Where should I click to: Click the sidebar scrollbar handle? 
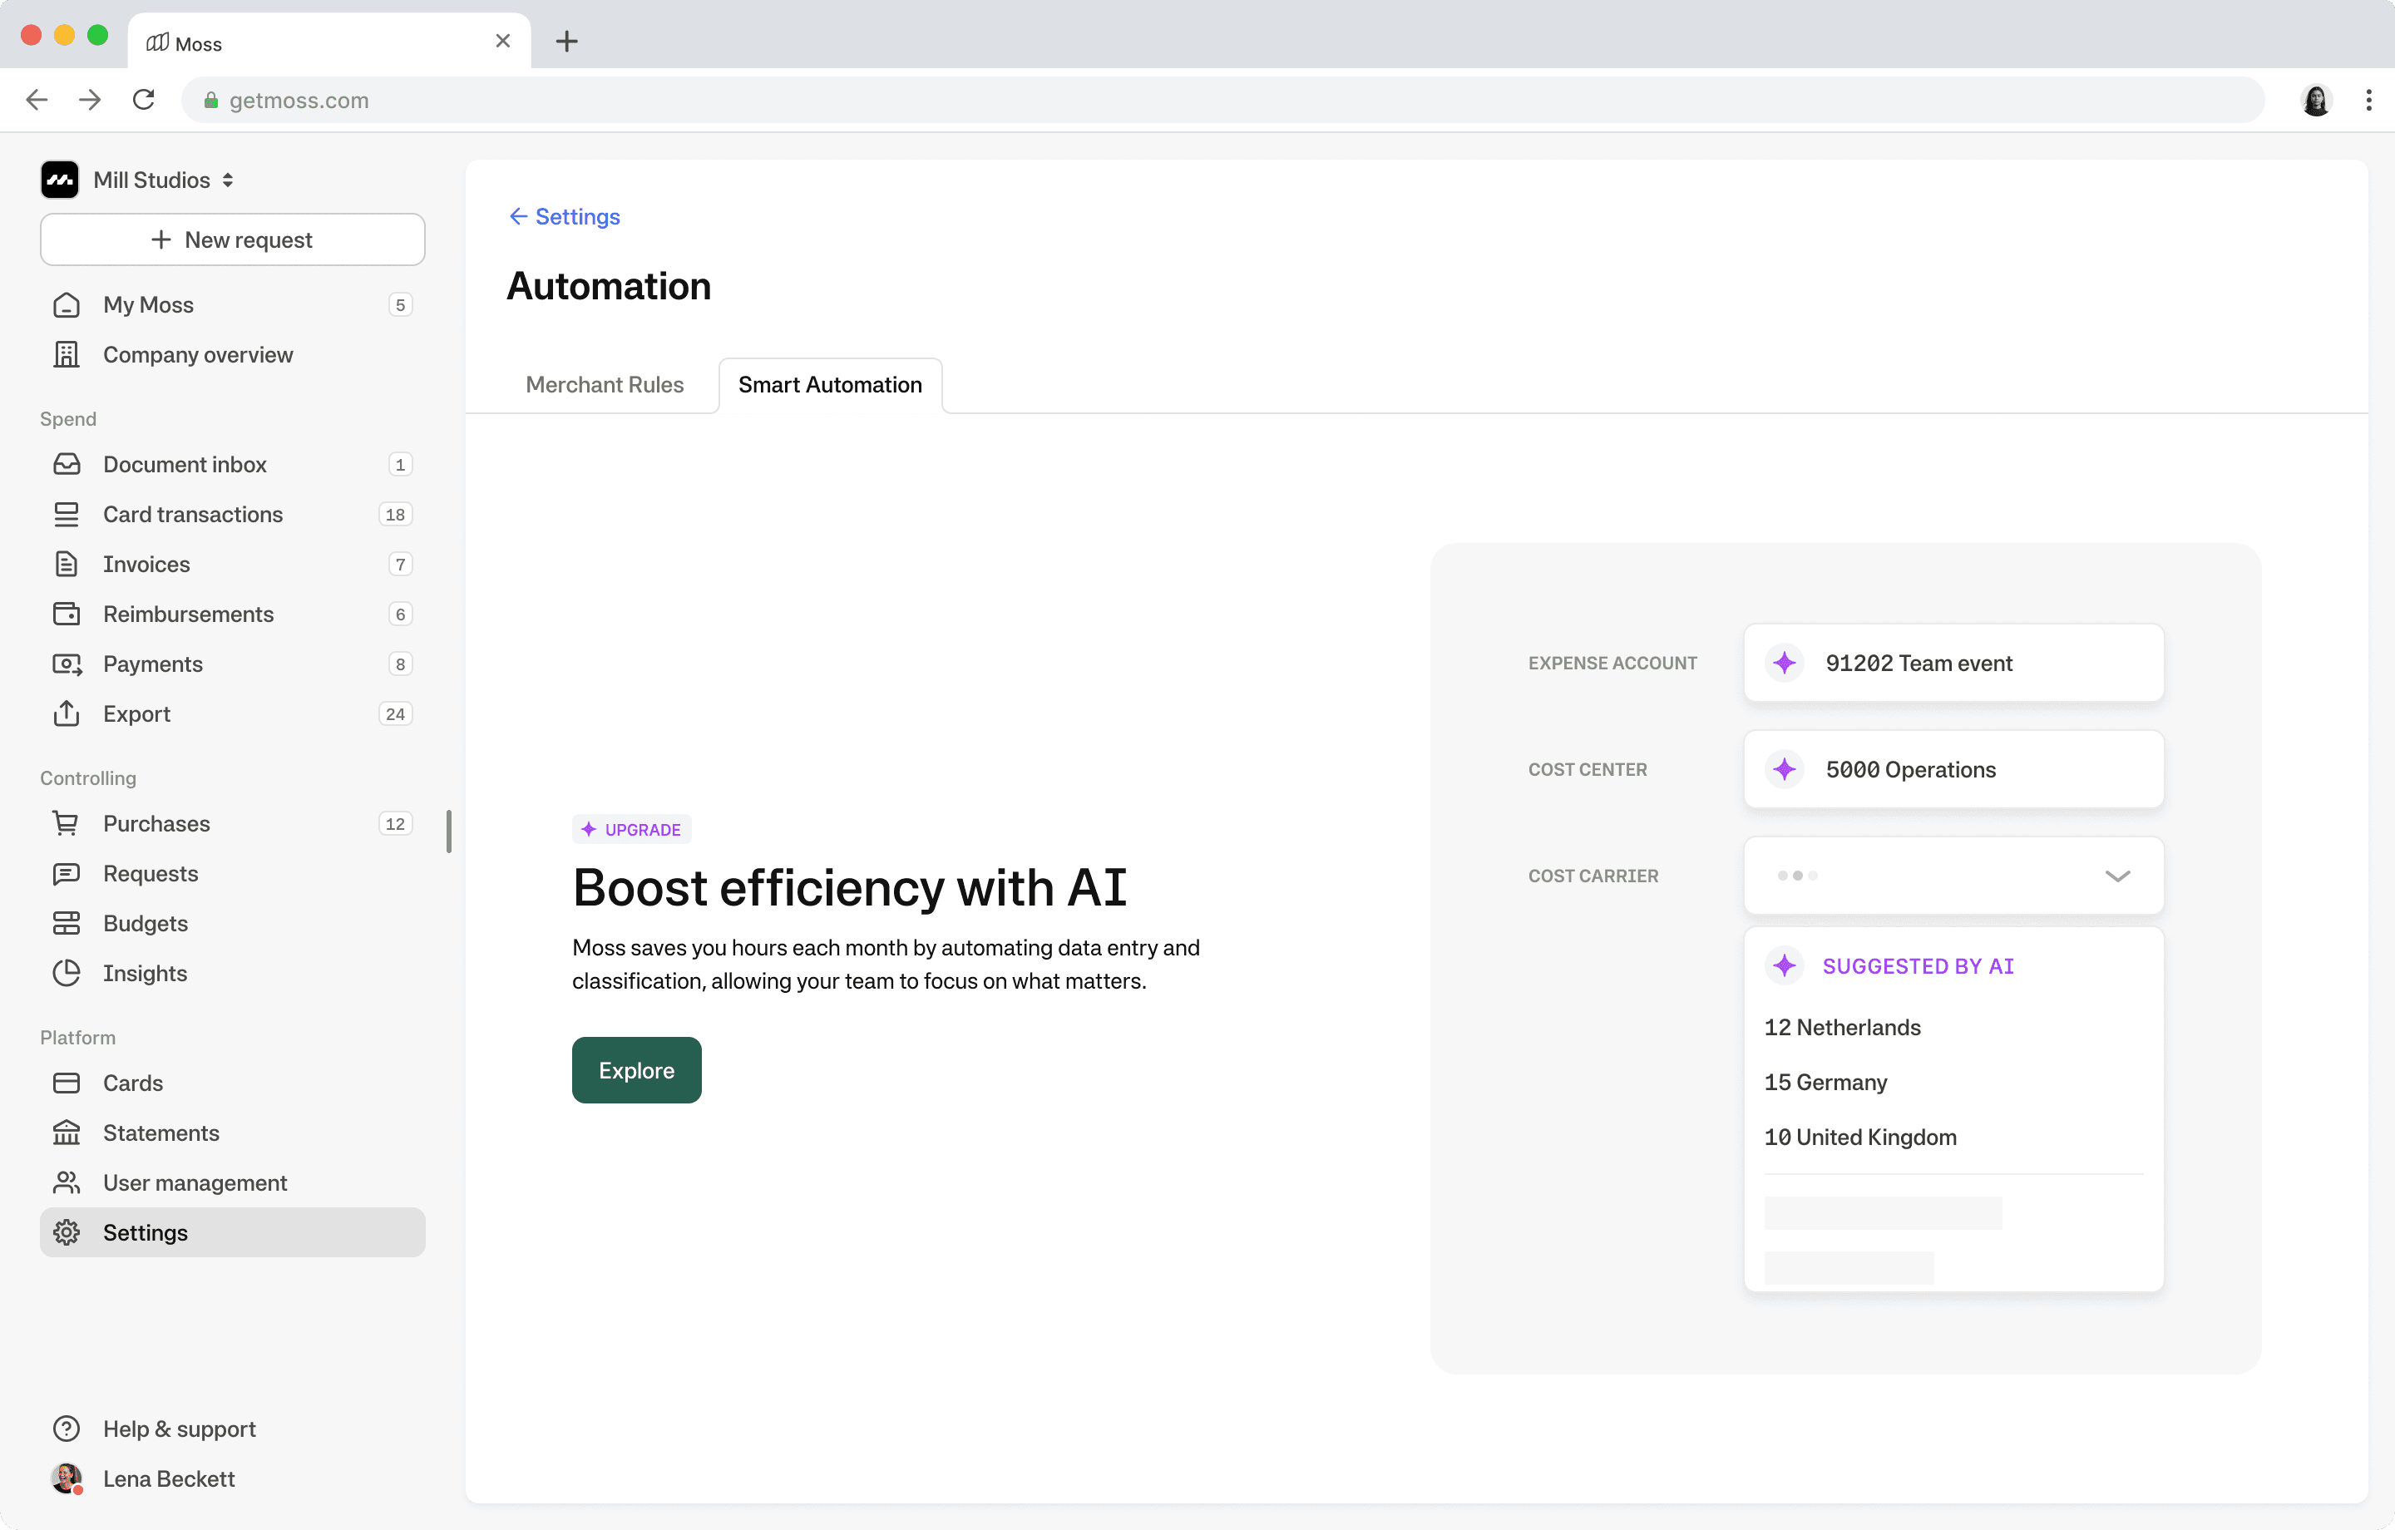[448, 831]
